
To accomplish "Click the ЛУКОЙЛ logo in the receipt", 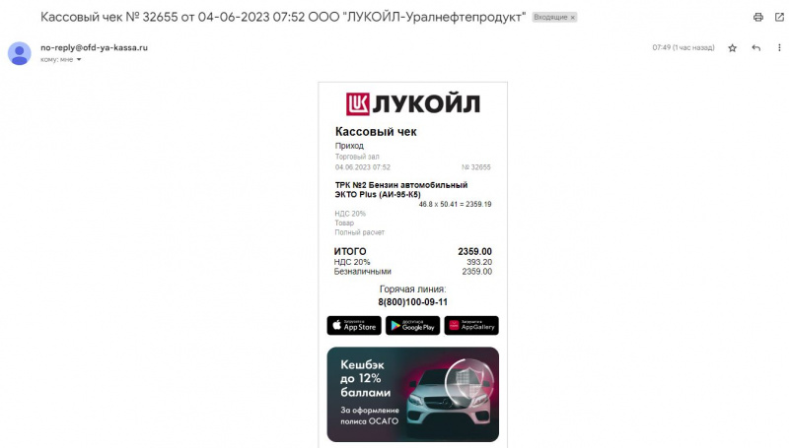I will pos(412,104).
